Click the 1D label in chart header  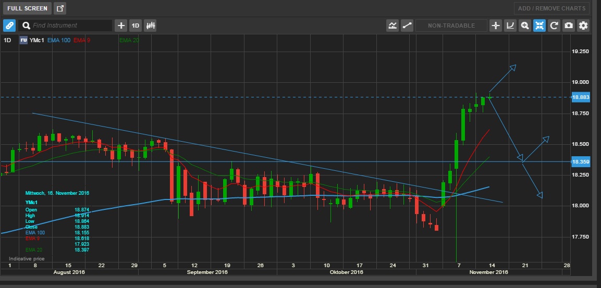coord(7,40)
